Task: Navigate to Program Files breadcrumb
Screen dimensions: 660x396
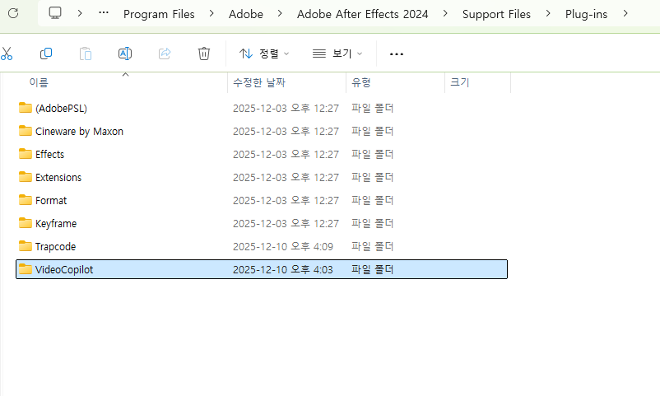Action: click(159, 14)
